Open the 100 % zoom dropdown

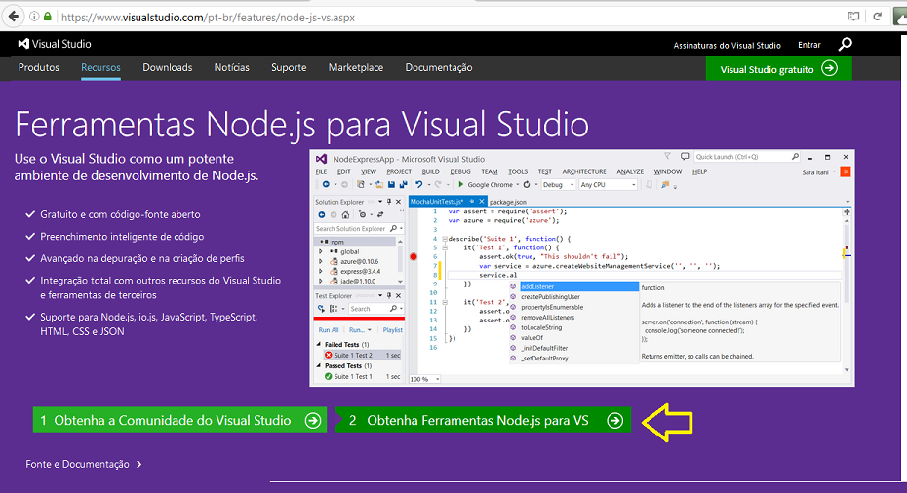(424, 379)
